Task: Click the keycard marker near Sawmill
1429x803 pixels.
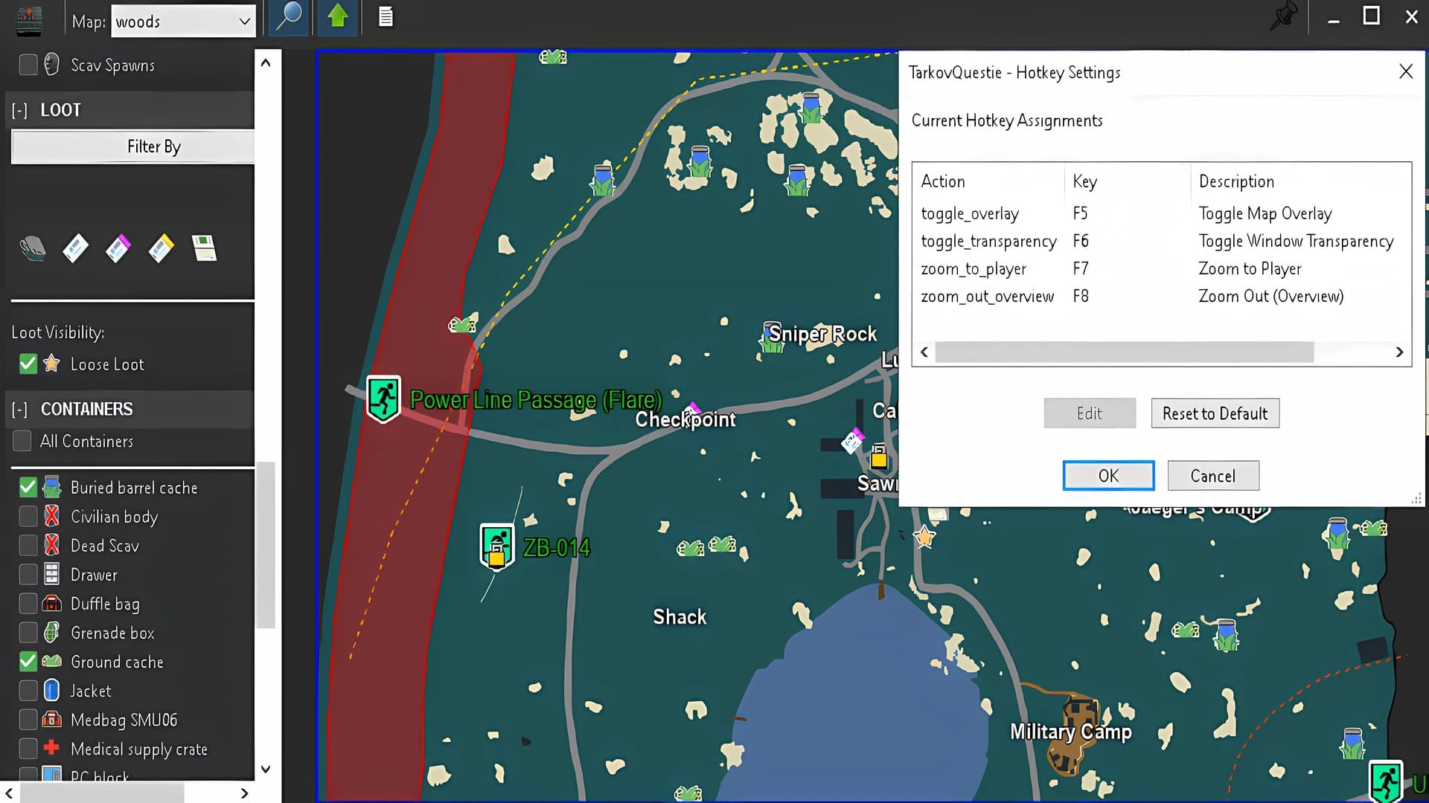Action: [x=853, y=440]
